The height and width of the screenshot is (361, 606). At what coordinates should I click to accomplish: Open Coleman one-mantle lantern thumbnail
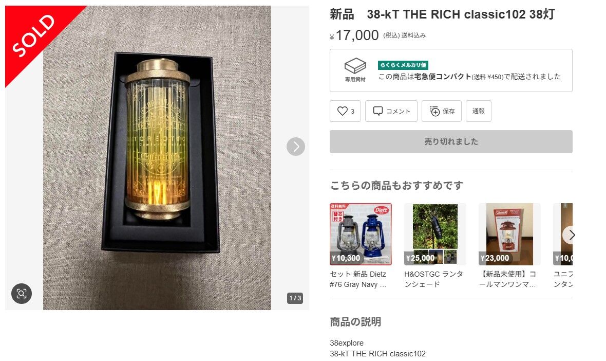tap(509, 234)
